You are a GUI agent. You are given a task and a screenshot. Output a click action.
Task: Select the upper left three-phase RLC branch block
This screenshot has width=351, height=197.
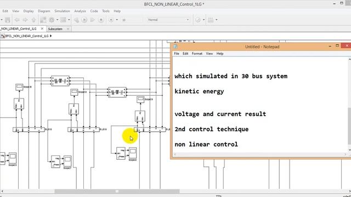click(x=60, y=81)
